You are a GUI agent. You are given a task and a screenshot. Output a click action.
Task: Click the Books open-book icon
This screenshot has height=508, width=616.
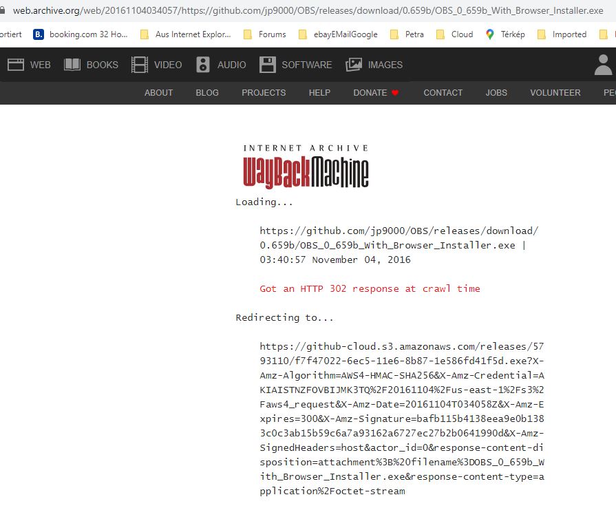click(x=72, y=65)
